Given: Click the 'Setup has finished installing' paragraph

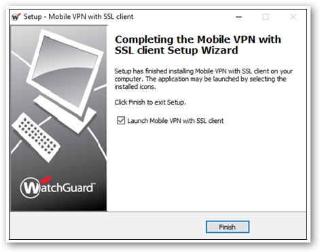Looking at the screenshot, I should point(203,79).
